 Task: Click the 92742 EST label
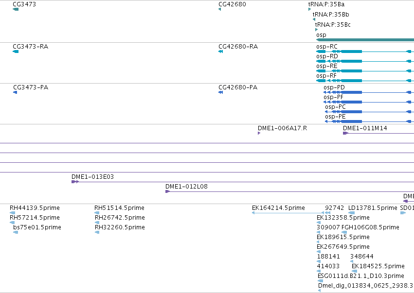[x=335, y=208]
